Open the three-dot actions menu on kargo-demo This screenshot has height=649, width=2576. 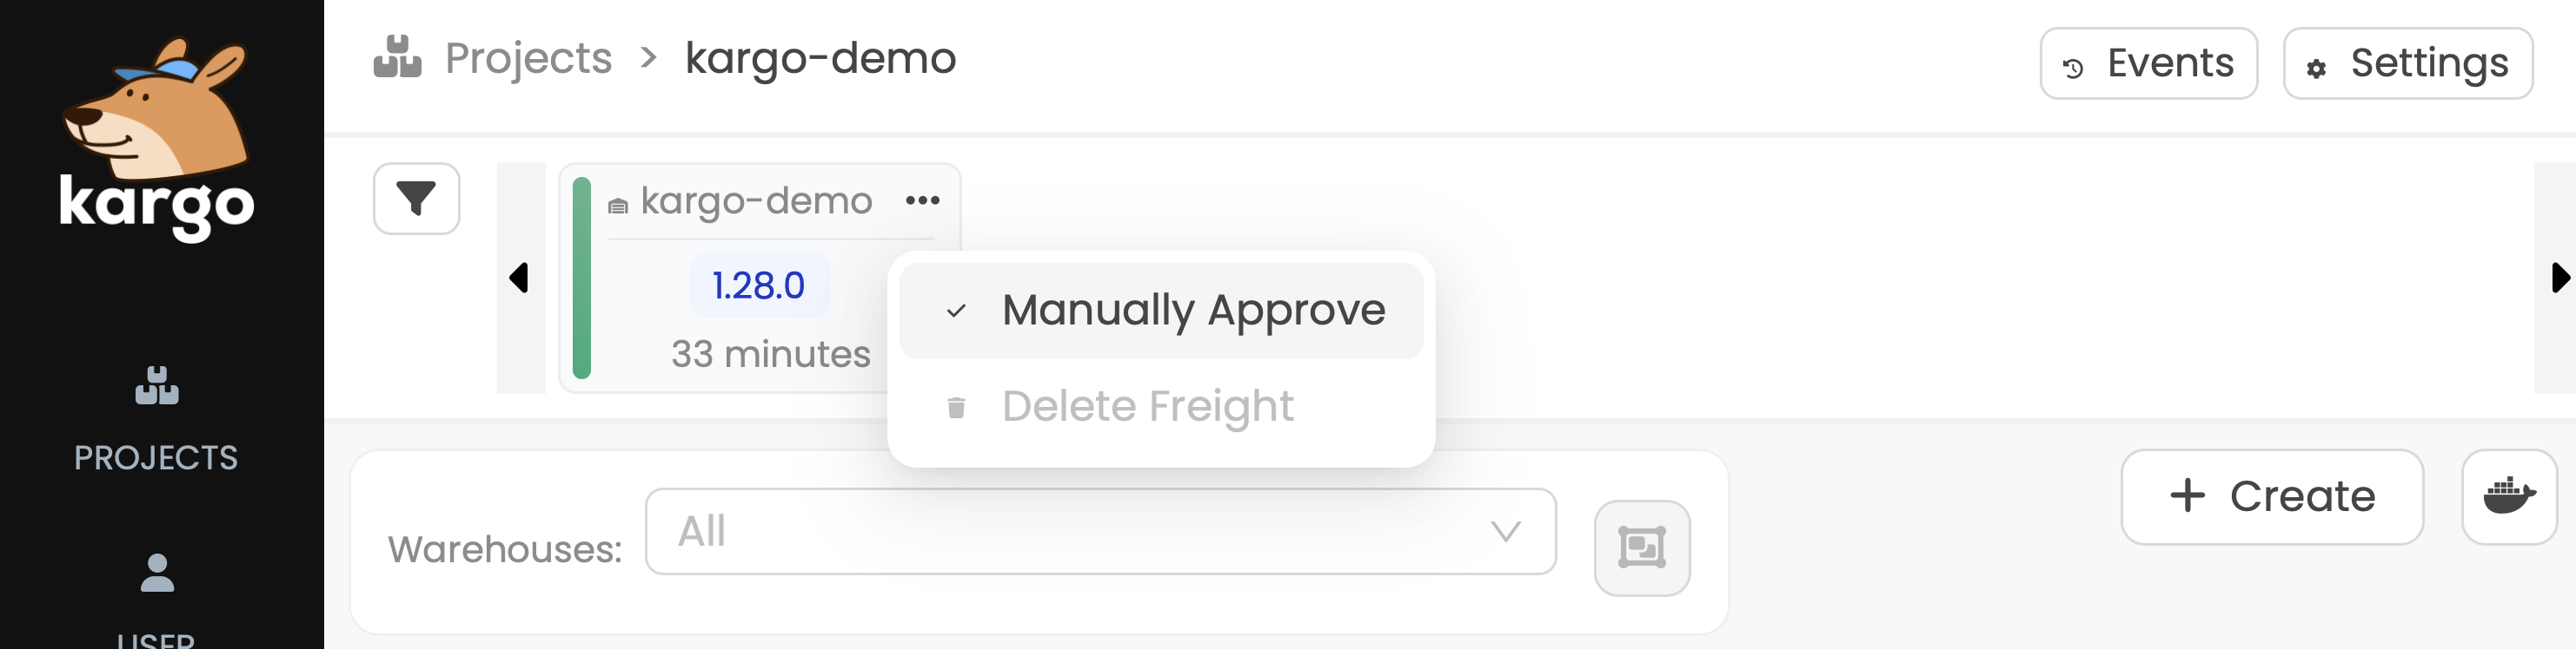tap(924, 200)
